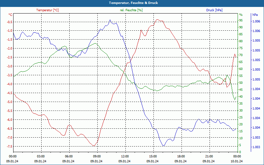The width and height of the screenshot is (264, 165).
Task: Click the "70" tick on the humidity axis
Action: 241,55
